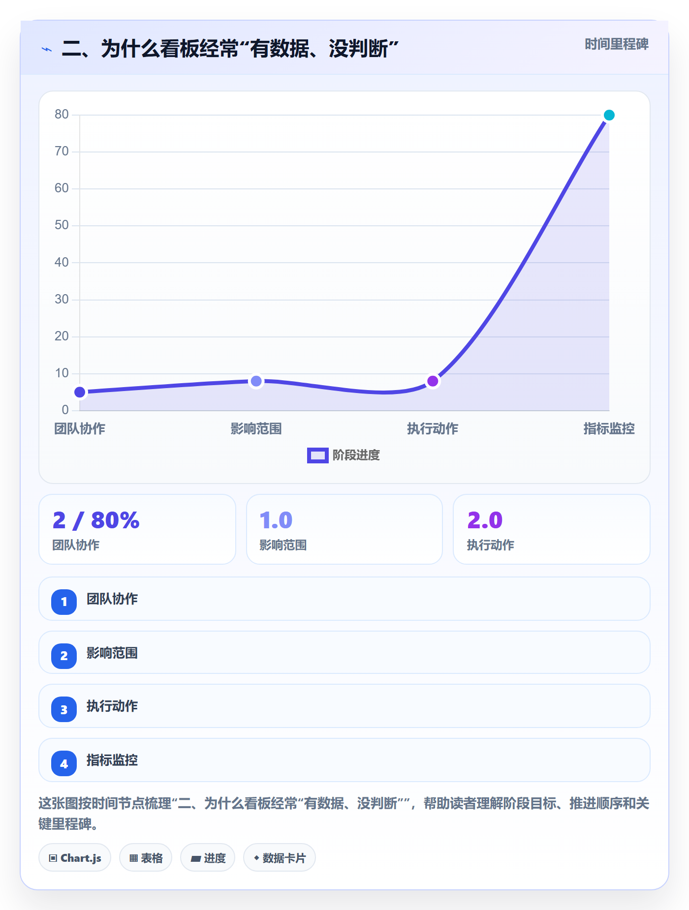Click the 阶段进度 legend label
Screen dimensions: 689x910
click(356, 455)
